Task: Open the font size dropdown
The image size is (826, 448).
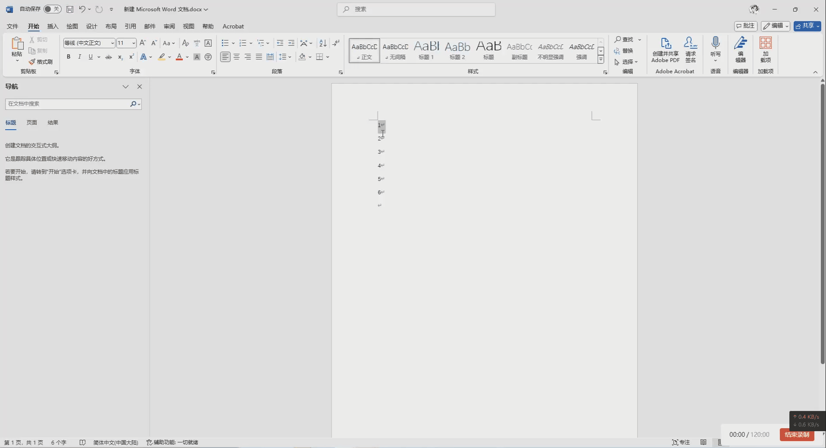Action: click(x=134, y=43)
